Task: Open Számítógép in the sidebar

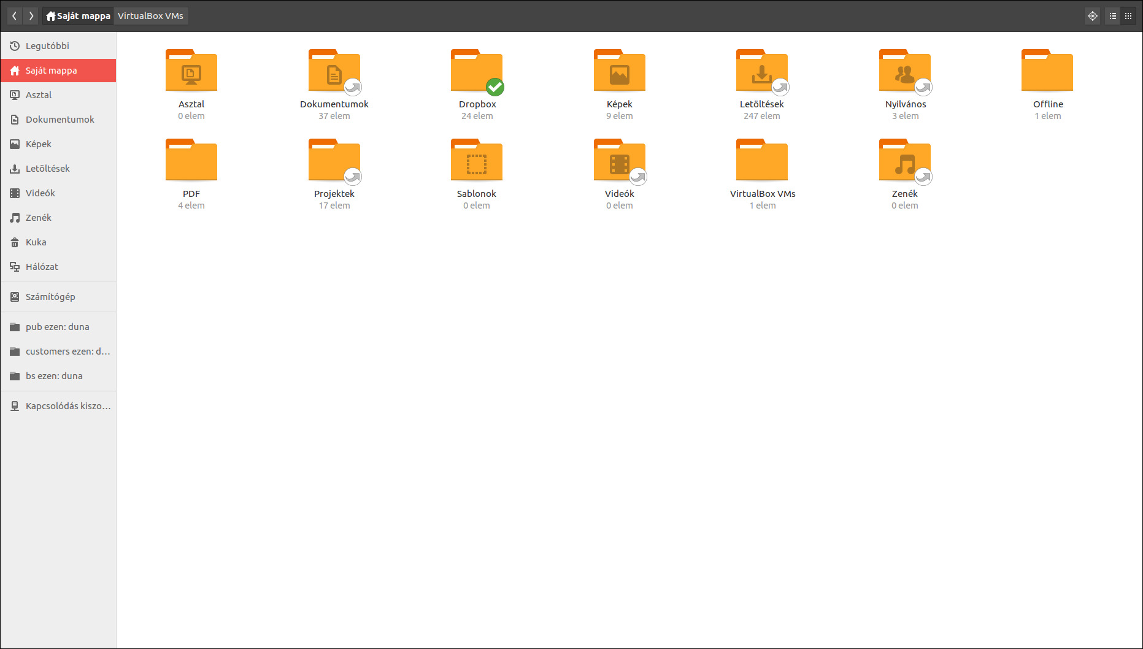Action: pos(58,297)
